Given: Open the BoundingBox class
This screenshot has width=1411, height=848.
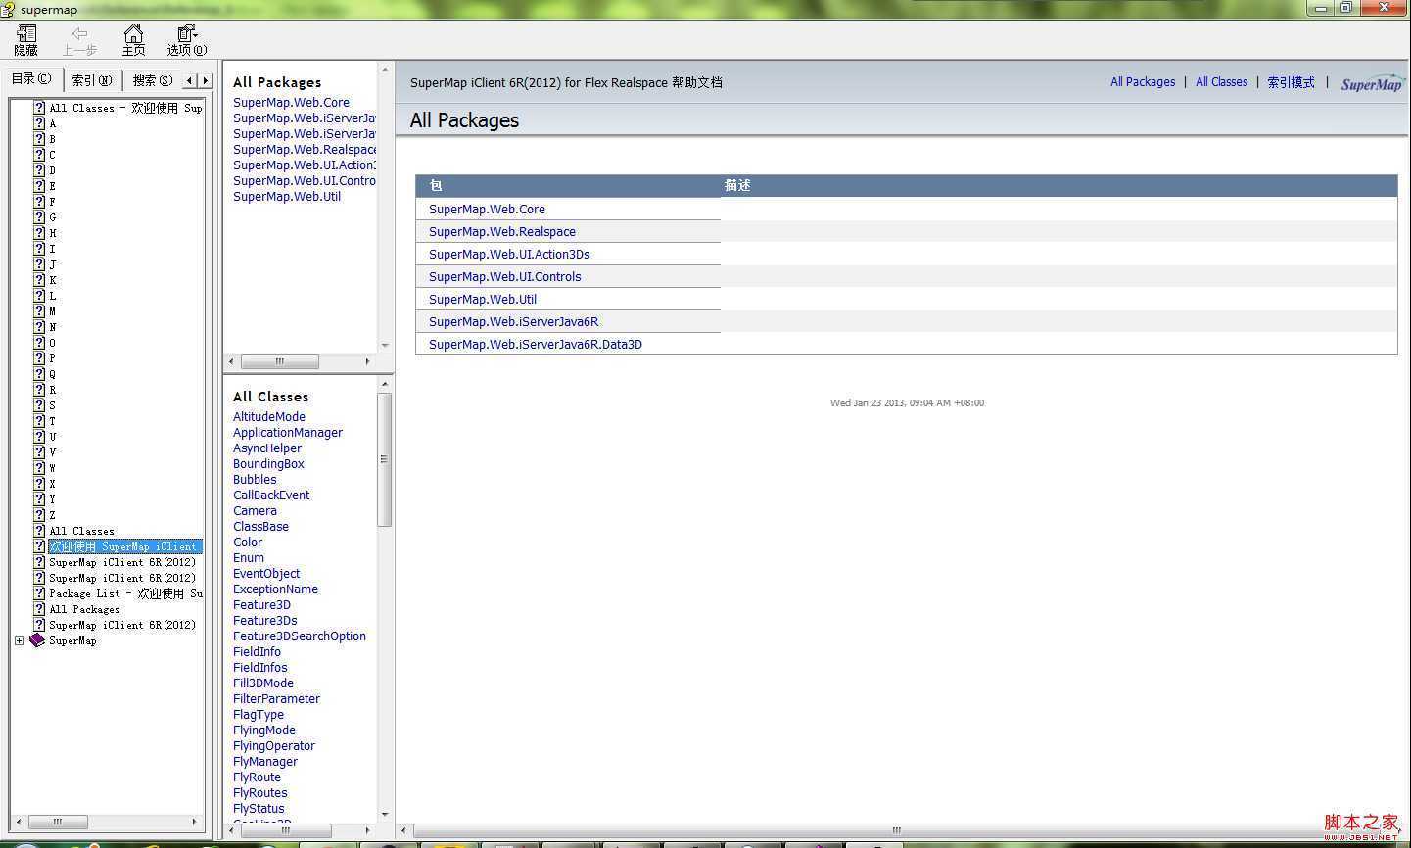Looking at the screenshot, I should click(x=268, y=463).
